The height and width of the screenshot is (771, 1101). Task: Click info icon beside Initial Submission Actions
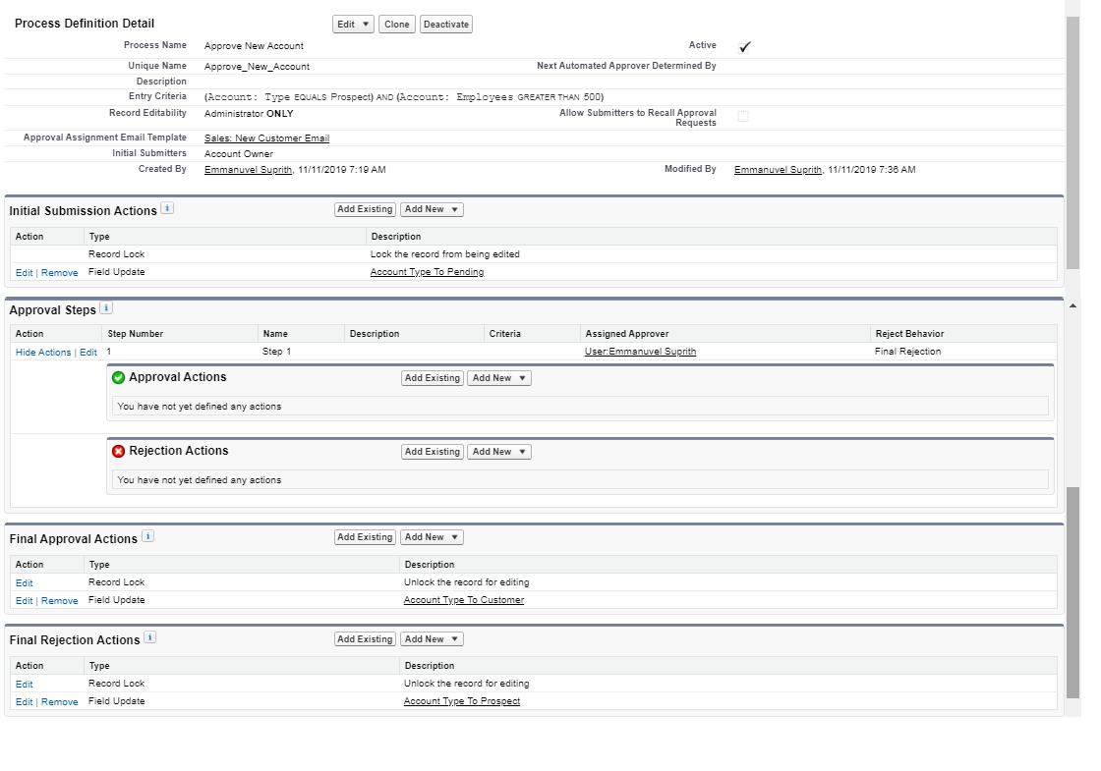click(167, 208)
